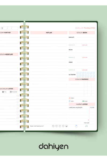Click the ÖĞLEN meal label
Image resolution: width=107 pixels, height=161 pixels.
pyautogui.click(x=71, y=50)
